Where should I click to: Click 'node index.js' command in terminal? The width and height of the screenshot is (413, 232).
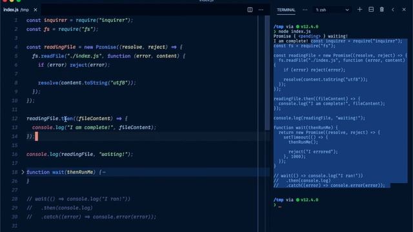tap(294, 32)
